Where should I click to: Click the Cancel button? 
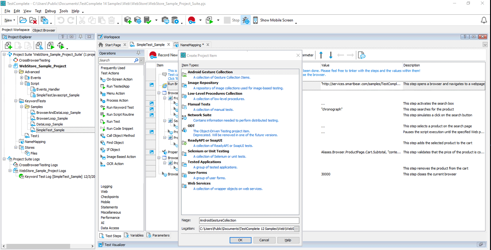(x=264, y=240)
